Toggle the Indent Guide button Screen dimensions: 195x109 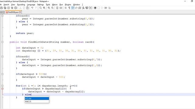click(73, 8)
